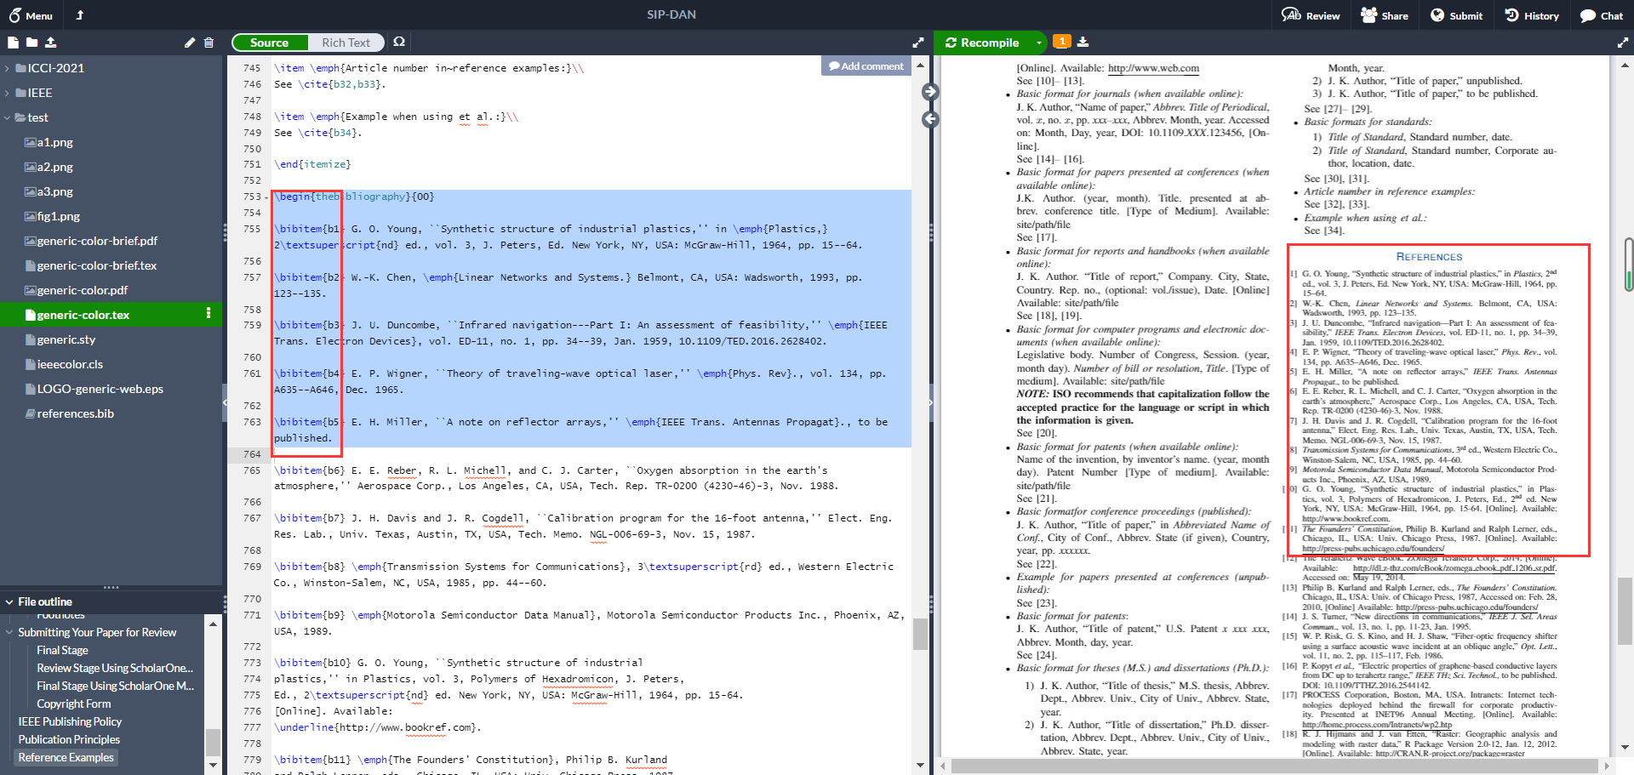Open the Menu in the top bar
This screenshot has width=1634, height=775.
point(30,14)
